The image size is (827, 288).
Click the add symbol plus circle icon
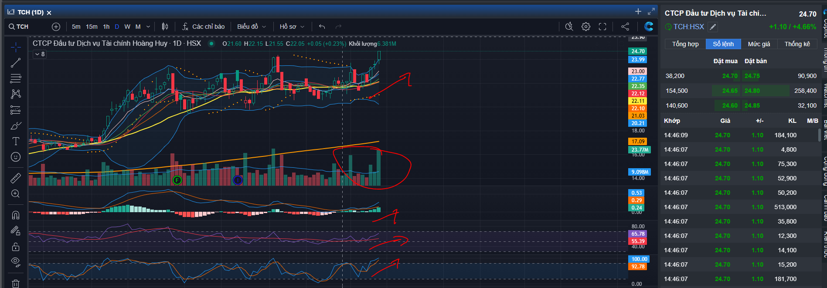click(x=56, y=27)
